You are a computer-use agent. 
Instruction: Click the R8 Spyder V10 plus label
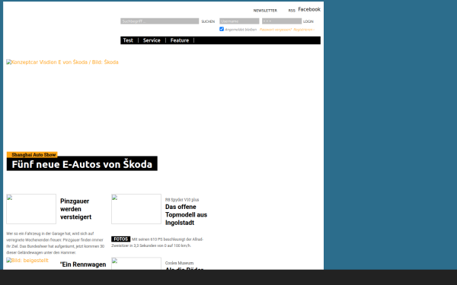point(182,200)
